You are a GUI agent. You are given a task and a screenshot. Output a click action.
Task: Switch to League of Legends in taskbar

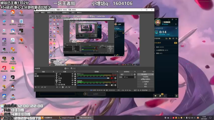point(67,118)
